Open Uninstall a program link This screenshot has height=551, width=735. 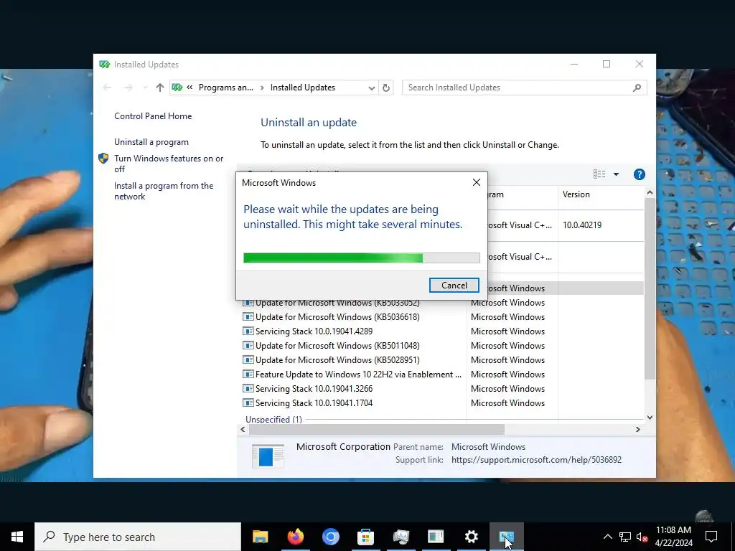151,142
